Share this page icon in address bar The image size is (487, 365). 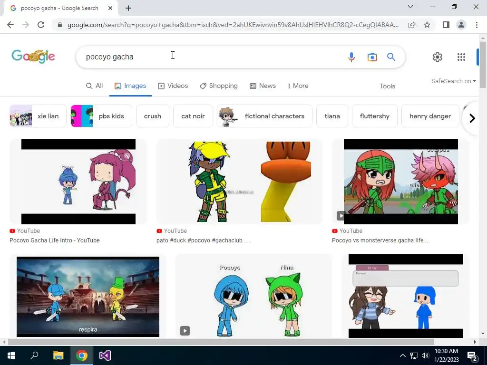click(x=412, y=25)
